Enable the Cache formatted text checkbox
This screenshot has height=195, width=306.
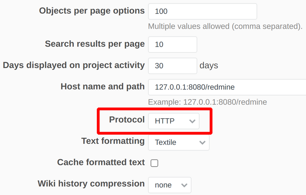click(x=154, y=163)
